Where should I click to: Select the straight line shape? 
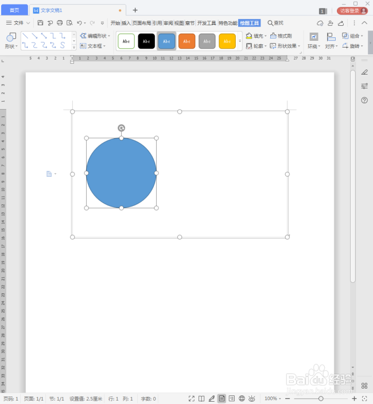click(x=25, y=36)
